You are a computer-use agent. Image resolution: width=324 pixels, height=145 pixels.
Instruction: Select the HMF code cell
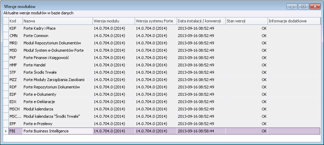tap(16, 65)
